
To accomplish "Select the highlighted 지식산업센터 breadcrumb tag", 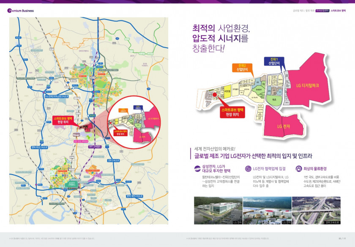I will 322,11.
